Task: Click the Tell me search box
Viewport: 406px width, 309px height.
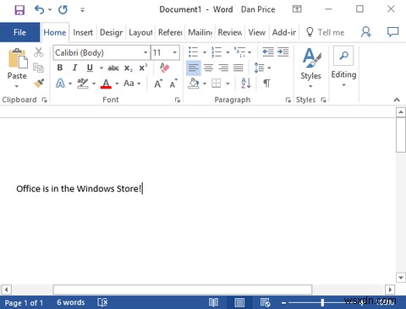Action: pos(326,32)
